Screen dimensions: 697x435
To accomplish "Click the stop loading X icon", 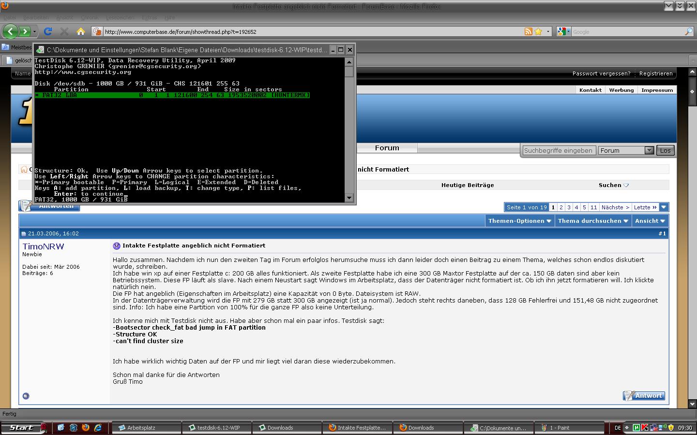I will pyautogui.click(x=64, y=31).
